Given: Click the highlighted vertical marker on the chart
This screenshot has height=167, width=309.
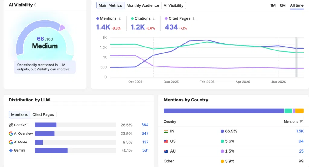Looking at the screenshot, I should 296,57.
